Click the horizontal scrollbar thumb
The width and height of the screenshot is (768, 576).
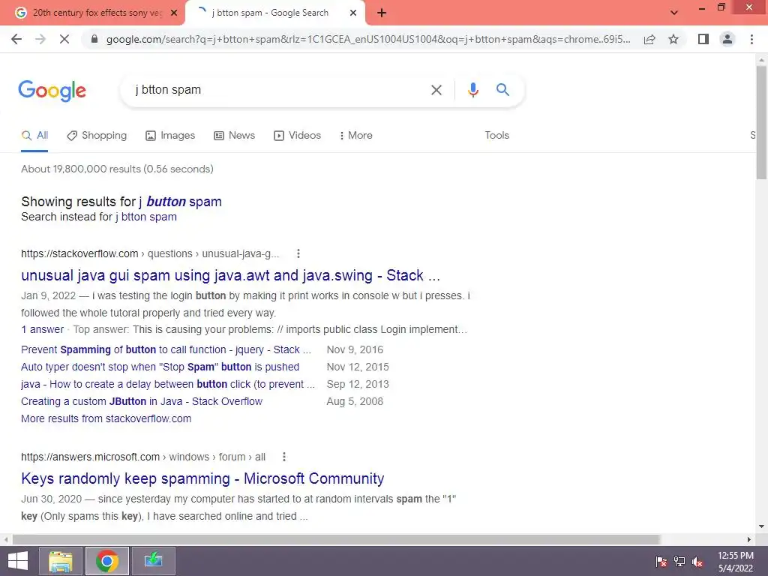336,540
